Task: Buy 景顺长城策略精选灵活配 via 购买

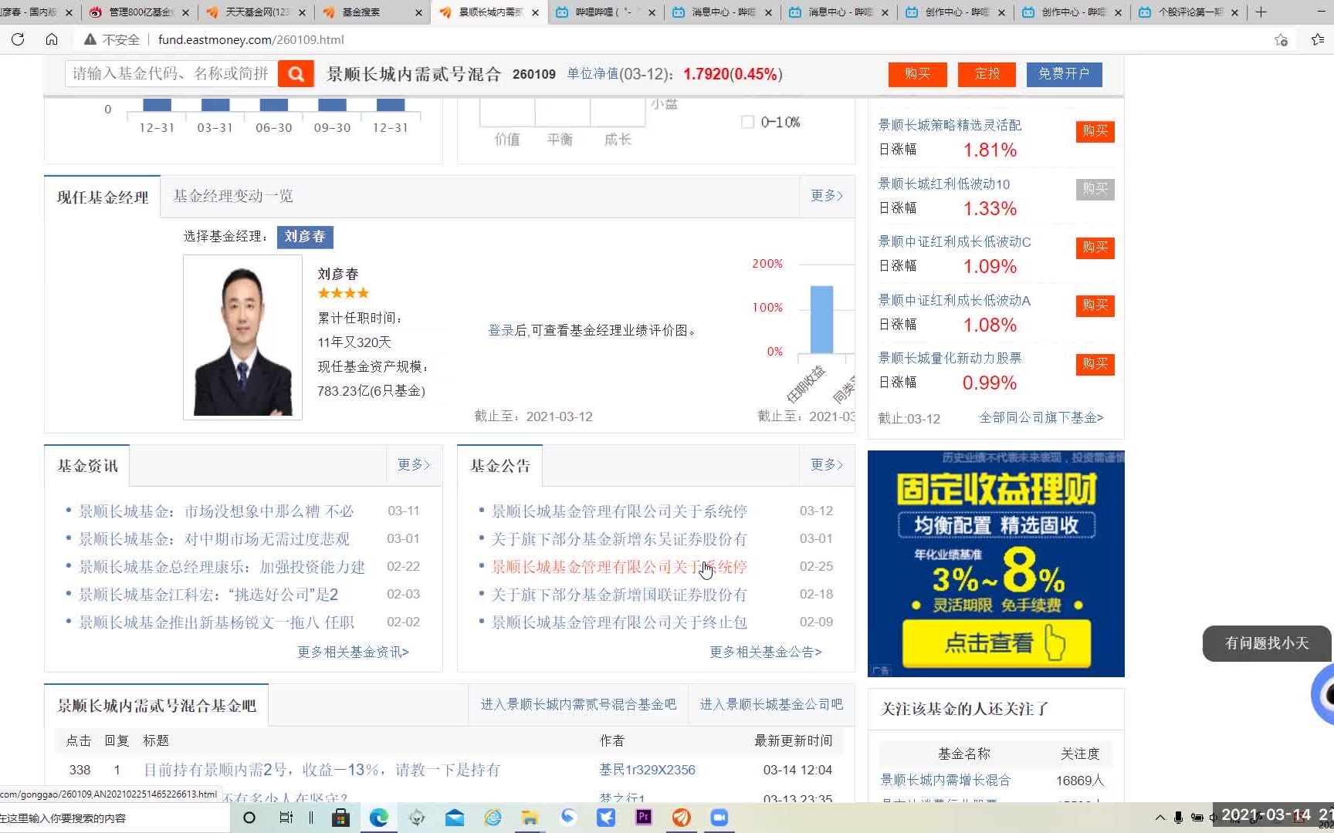Action: [x=1095, y=130]
